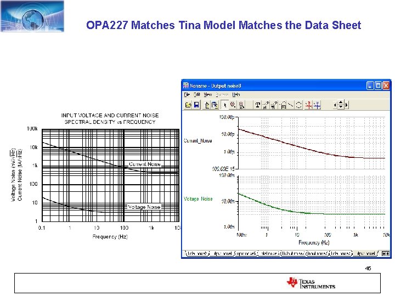Screen dimensions: 395x296
Task: Click the legend box toolbar icon
Action: tap(283, 105)
